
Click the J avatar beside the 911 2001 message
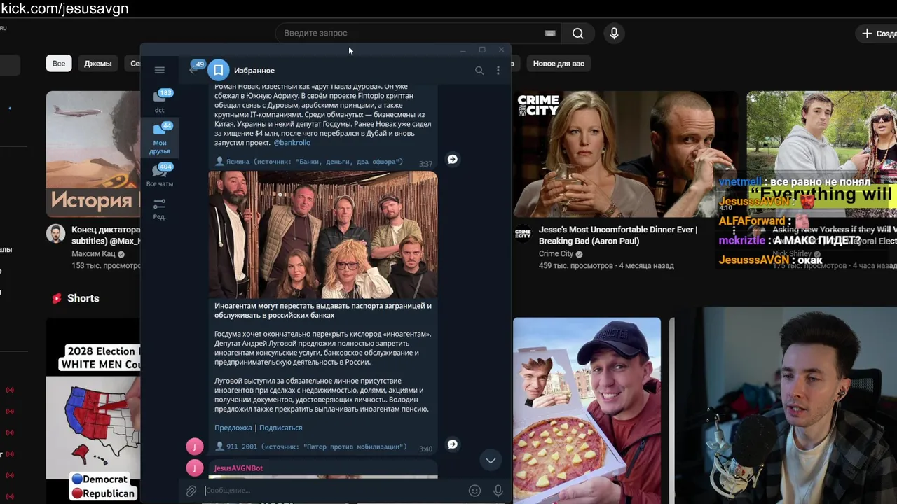(195, 446)
